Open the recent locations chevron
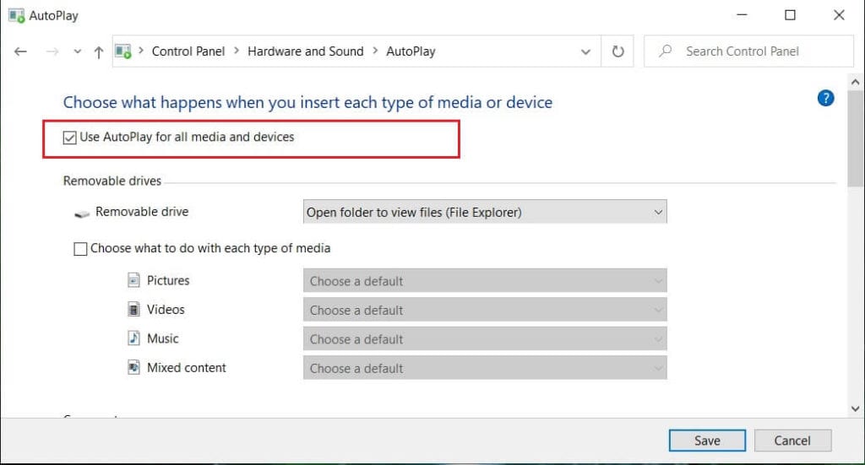 click(78, 51)
